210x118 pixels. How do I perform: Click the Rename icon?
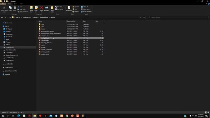[x=46, y=8]
